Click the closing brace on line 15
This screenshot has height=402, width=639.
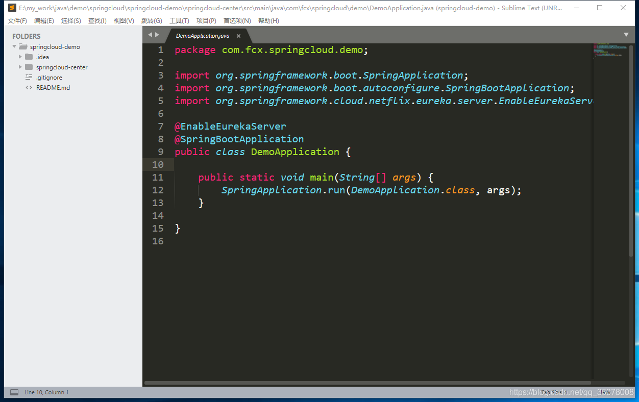tap(178, 229)
